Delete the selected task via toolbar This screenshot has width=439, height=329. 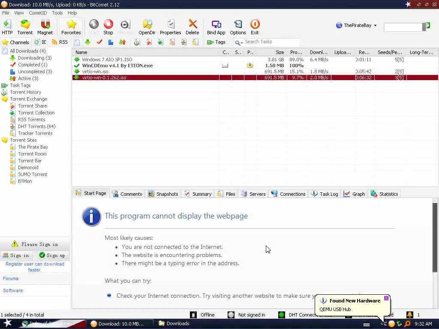tap(192, 27)
